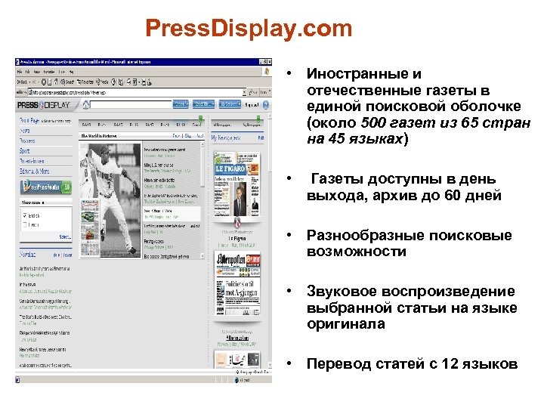The image size is (544, 408).
Task: Open the blue dropdown button right of search field
Action: 181,104
